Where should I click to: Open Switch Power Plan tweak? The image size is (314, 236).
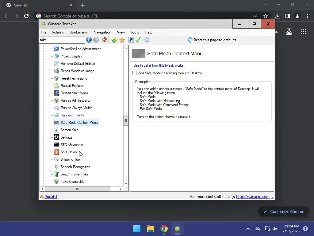click(74, 174)
